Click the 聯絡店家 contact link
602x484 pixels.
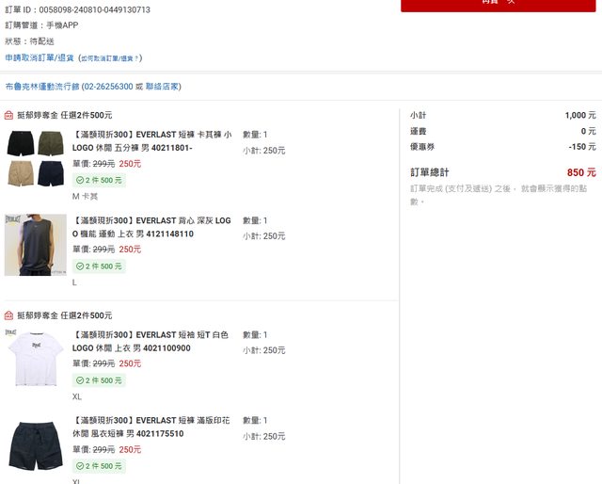(164, 87)
